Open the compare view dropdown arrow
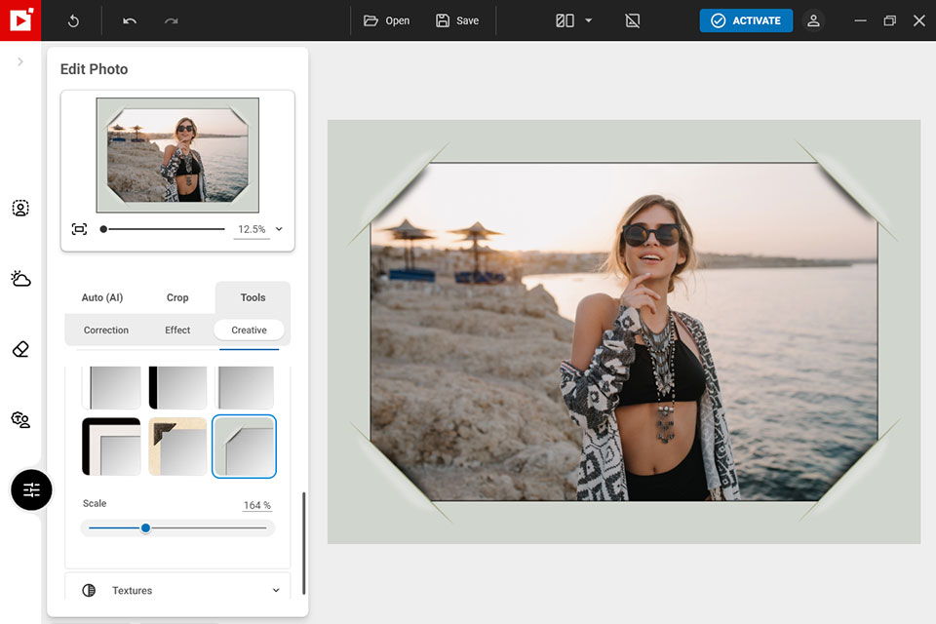The height and width of the screenshot is (624, 936). coord(589,20)
